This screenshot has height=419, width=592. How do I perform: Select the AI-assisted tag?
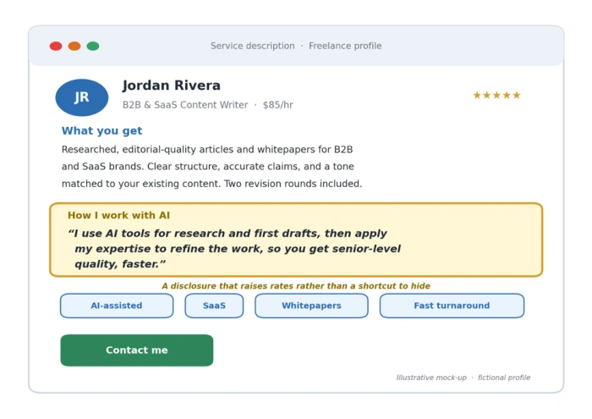[117, 306]
